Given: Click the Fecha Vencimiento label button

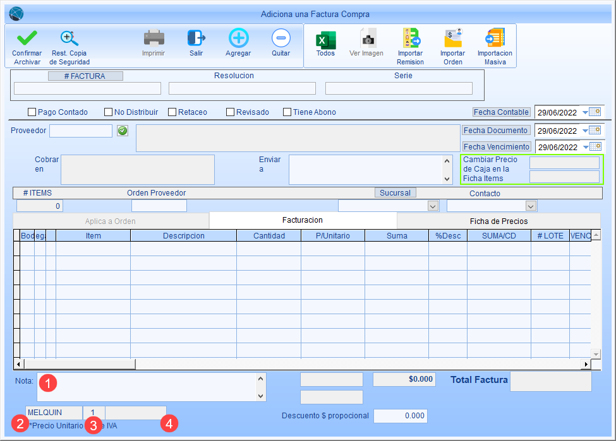Looking at the screenshot, I should point(497,147).
